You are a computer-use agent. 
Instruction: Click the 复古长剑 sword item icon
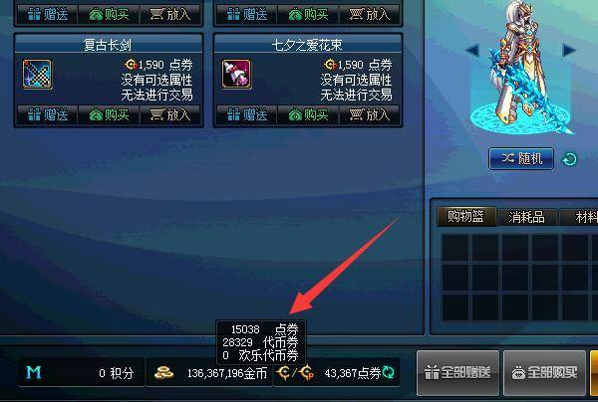tap(37, 75)
